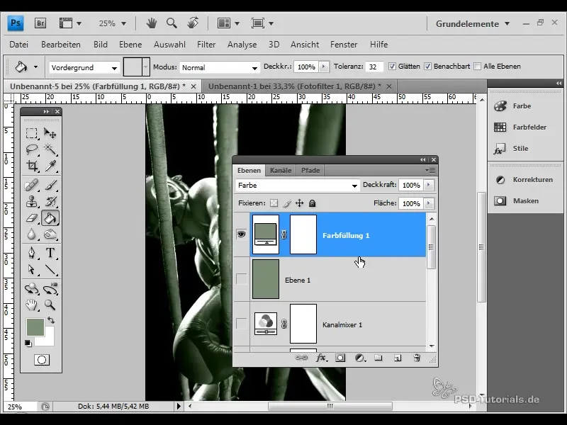Toggle lock all
The height and width of the screenshot is (425, 567).
[x=312, y=203]
